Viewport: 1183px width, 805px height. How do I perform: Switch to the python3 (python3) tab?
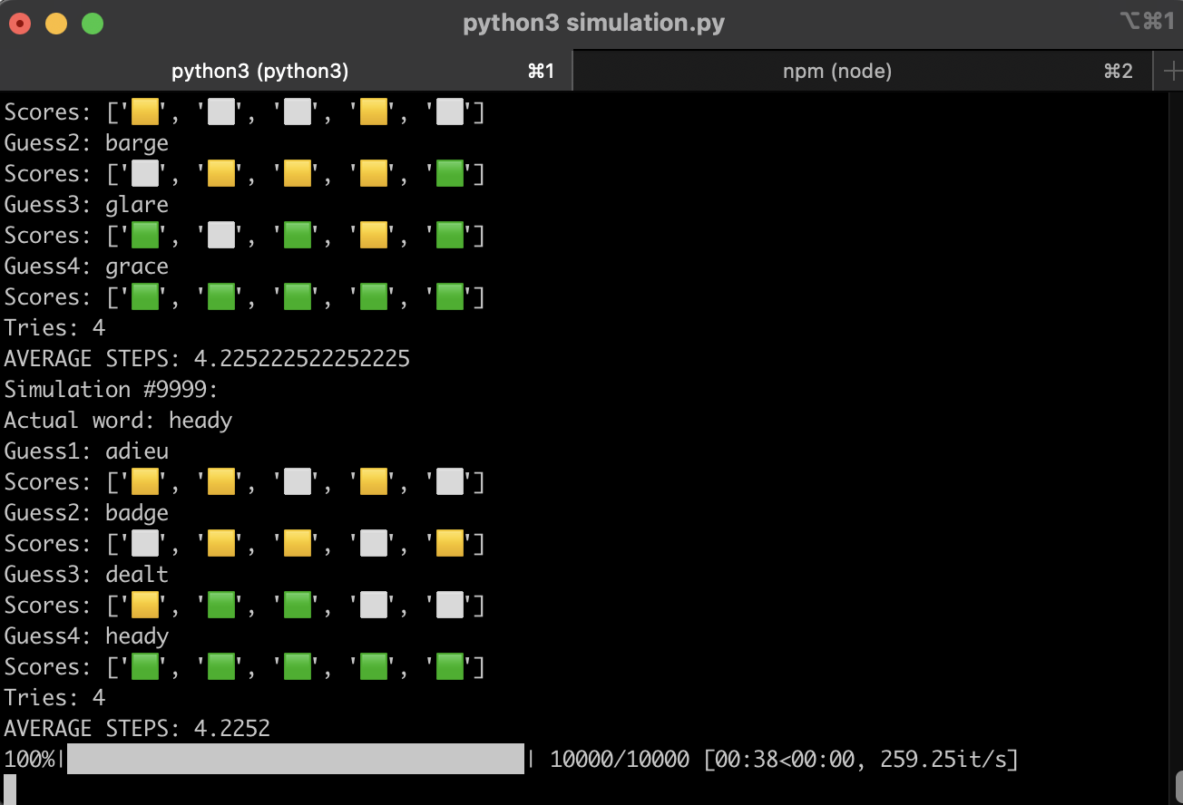point(259,71)
